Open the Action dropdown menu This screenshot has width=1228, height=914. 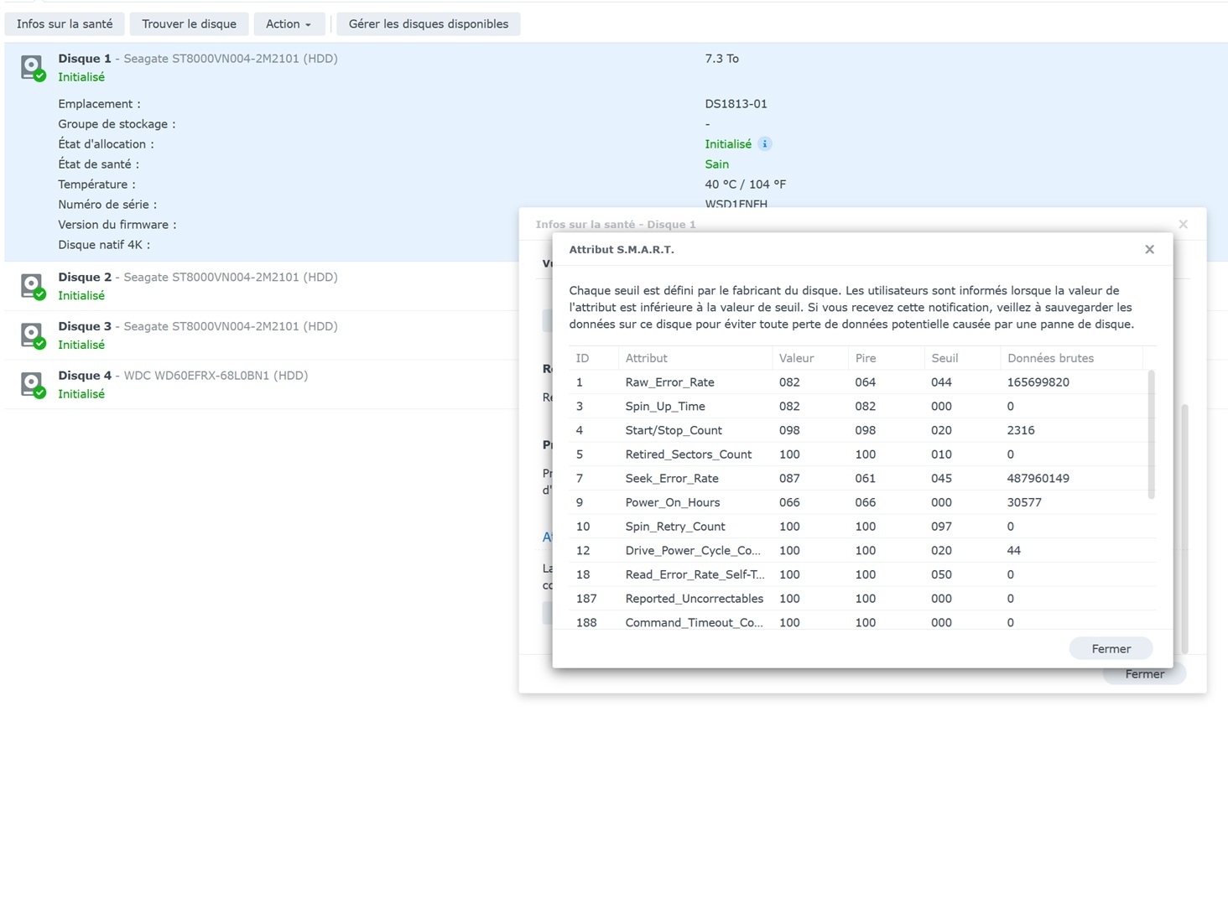click(x=289, y=23)
